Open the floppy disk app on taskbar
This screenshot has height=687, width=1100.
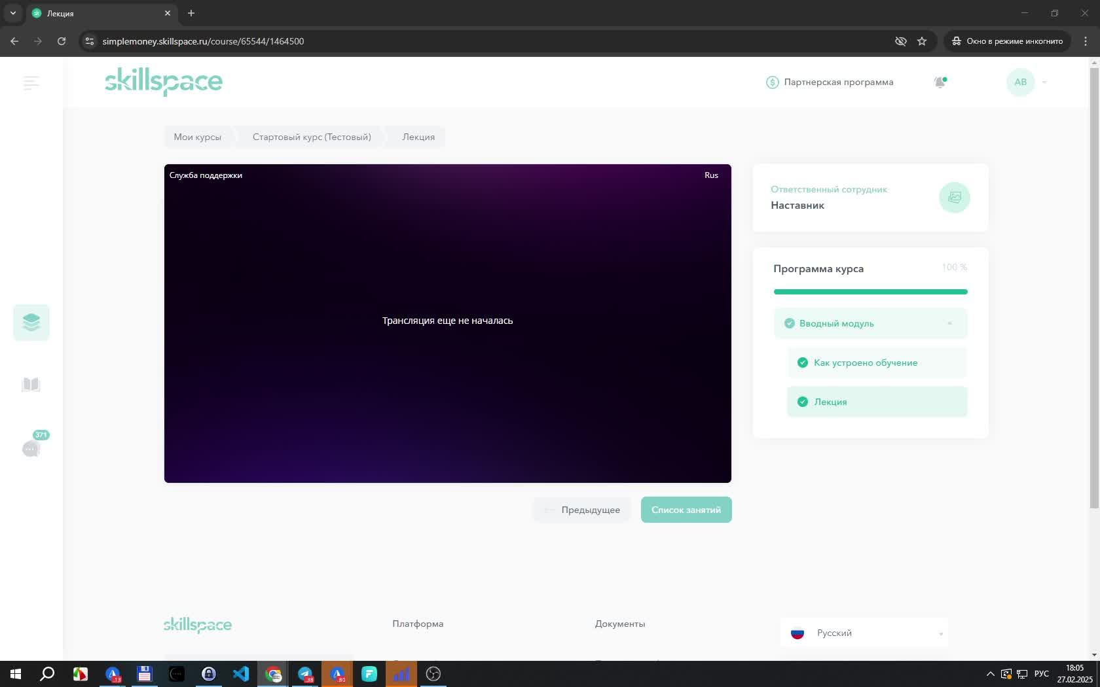(144, 674)
